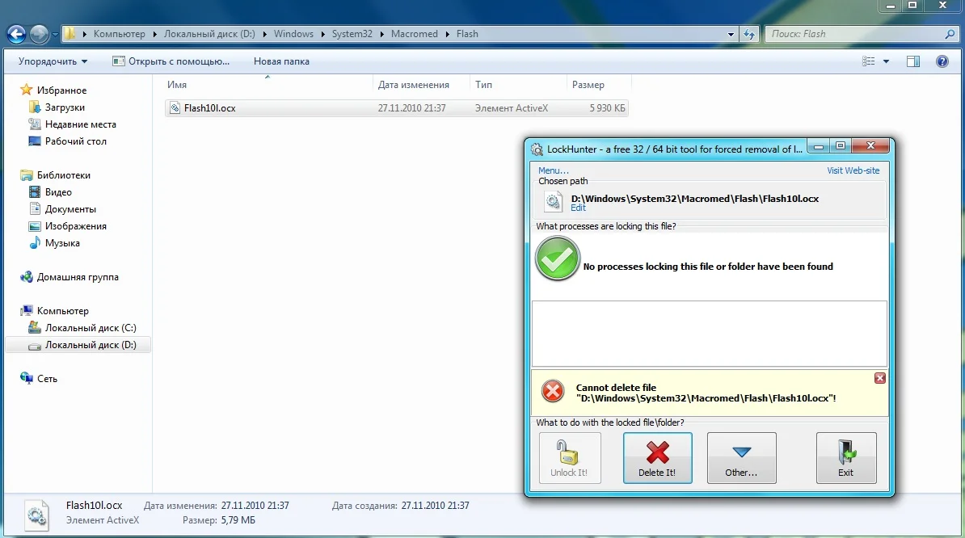Dismiss the Cannot delete file error message
The height and width of the screenshot is (538, 965).
[x=879, y=378]
